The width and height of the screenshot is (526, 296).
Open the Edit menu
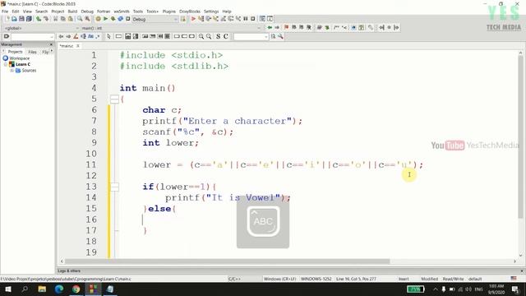point(16,12)
